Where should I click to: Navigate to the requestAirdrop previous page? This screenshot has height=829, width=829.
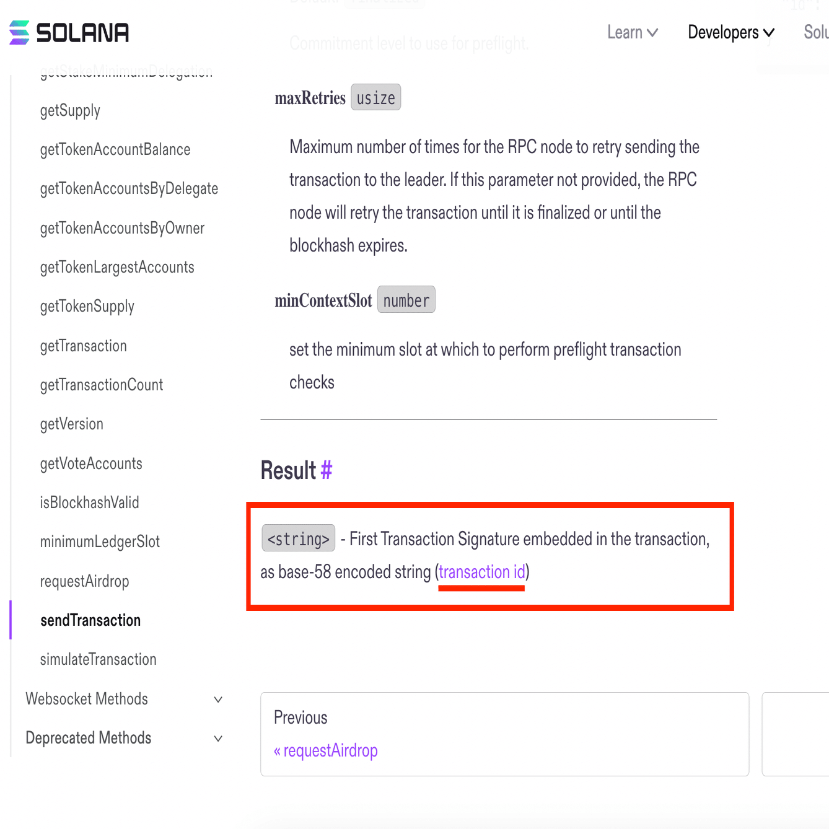pos(326,750)
